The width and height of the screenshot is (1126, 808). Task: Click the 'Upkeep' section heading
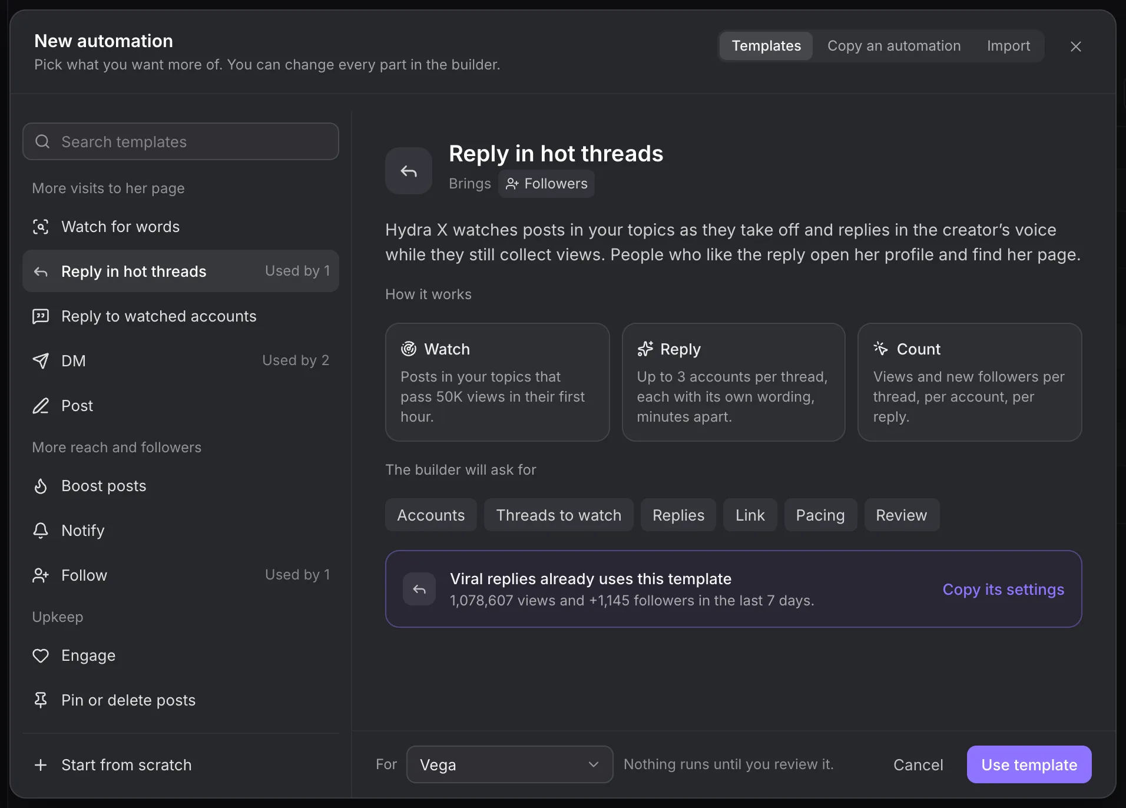[58, 617]
